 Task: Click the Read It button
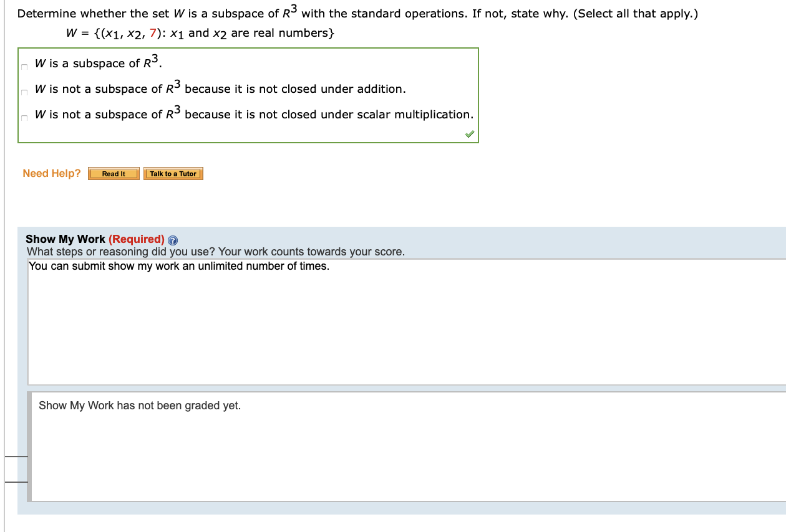[113, 173]
